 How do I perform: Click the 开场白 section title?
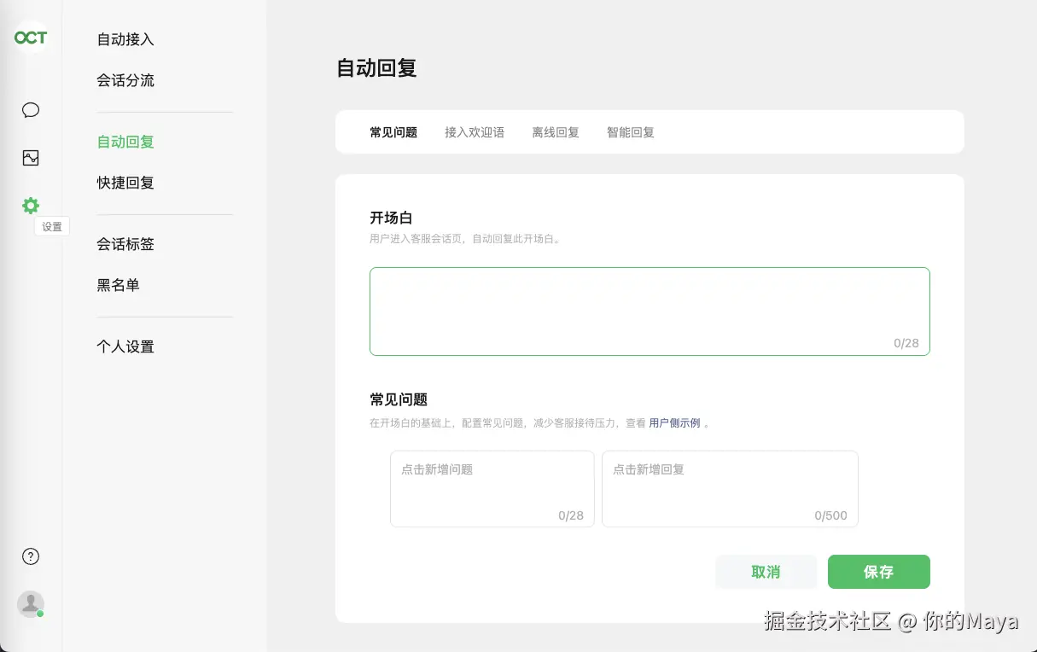click(391, 218)
